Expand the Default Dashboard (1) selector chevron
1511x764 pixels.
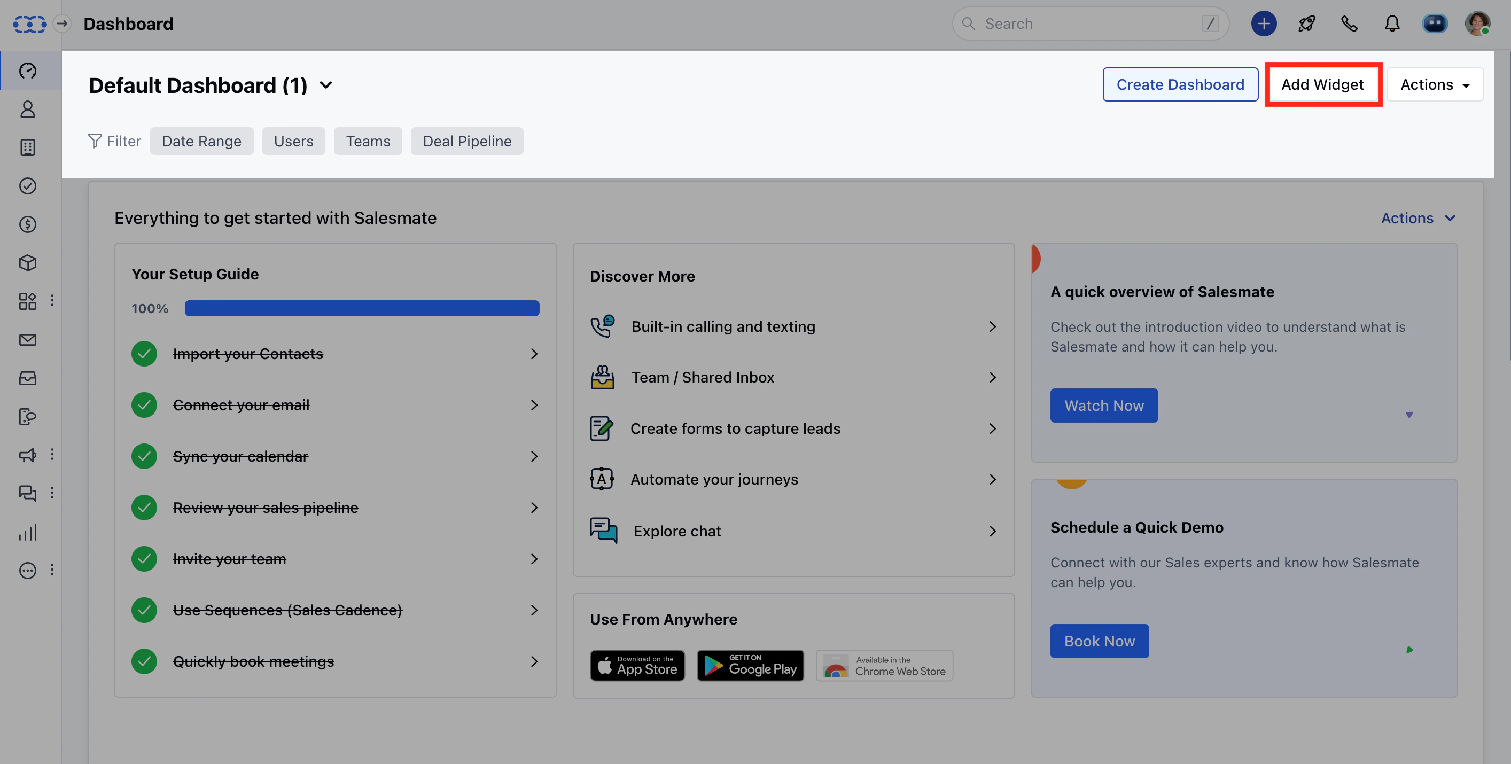point(326,85)
